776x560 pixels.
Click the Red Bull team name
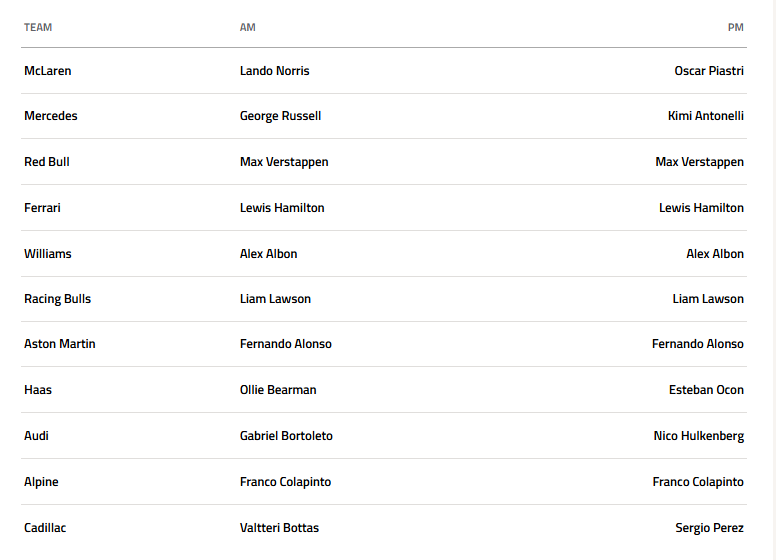47,162
